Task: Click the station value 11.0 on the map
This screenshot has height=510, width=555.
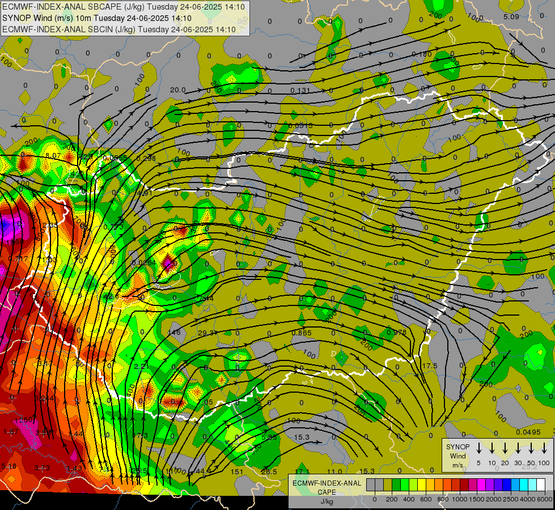Action: click(334, 471)
